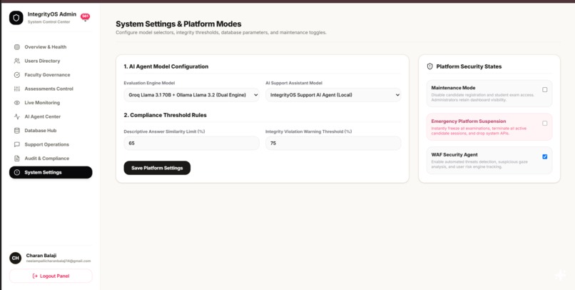Click the Platform Security States shield icon
Screen dimensions: 575x290
430,66
